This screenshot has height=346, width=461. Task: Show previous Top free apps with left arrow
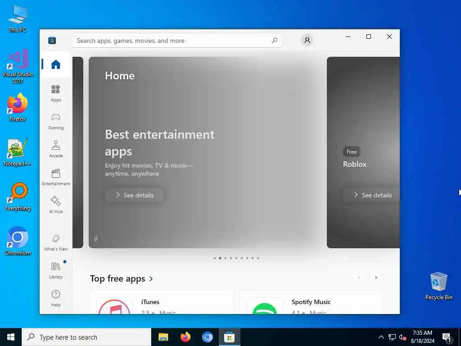click(x=358, y=278)
